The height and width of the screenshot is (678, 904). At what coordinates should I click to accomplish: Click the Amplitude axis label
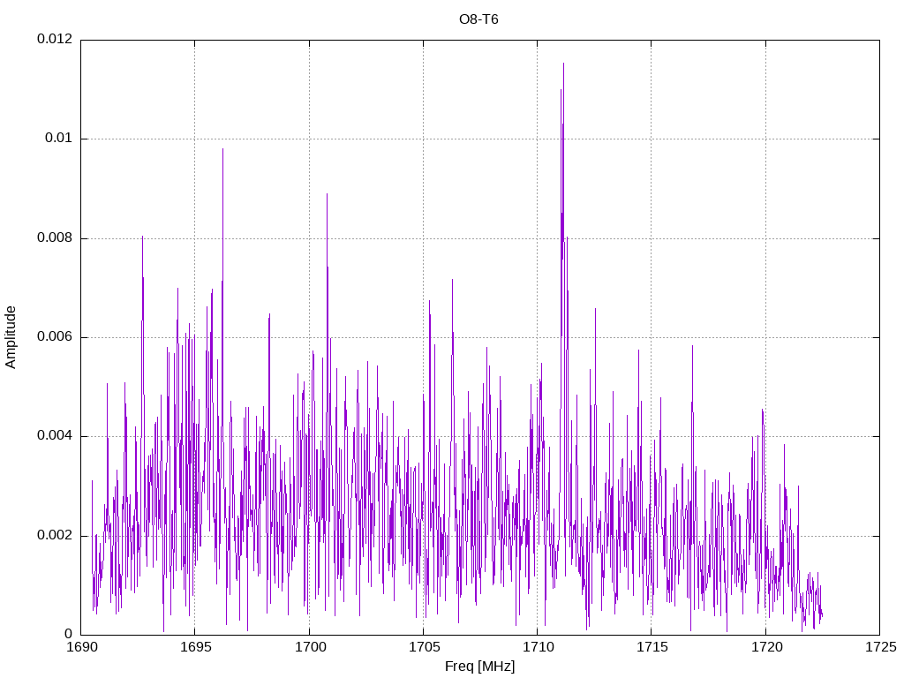(x=11, y=337)
